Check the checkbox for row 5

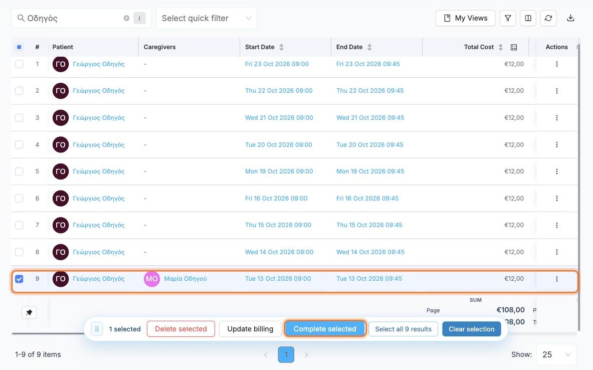pyautogui.click(x=19, y=171)
